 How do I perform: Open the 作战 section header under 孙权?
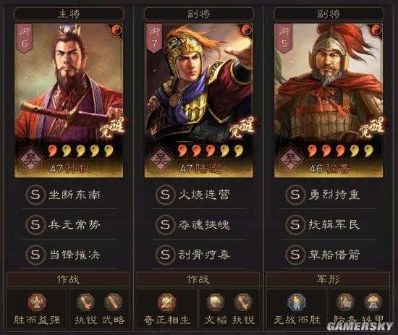pyautogui.click(x=68, y=279)
